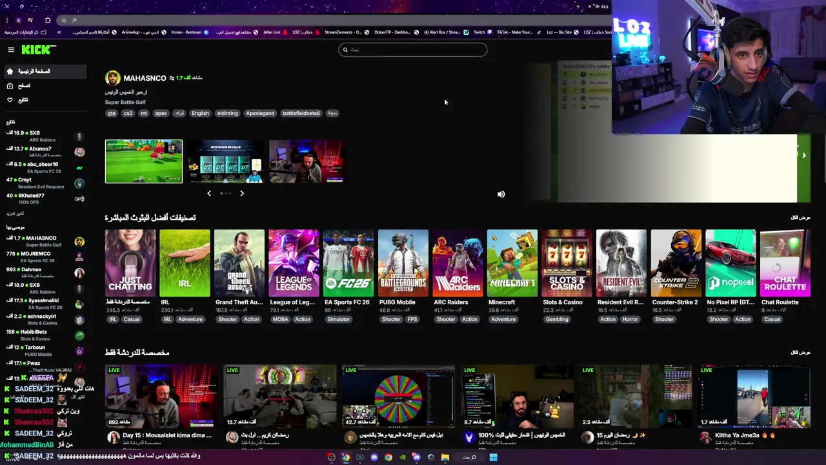Open Abunoo7 avatar in sidebar

79,152
